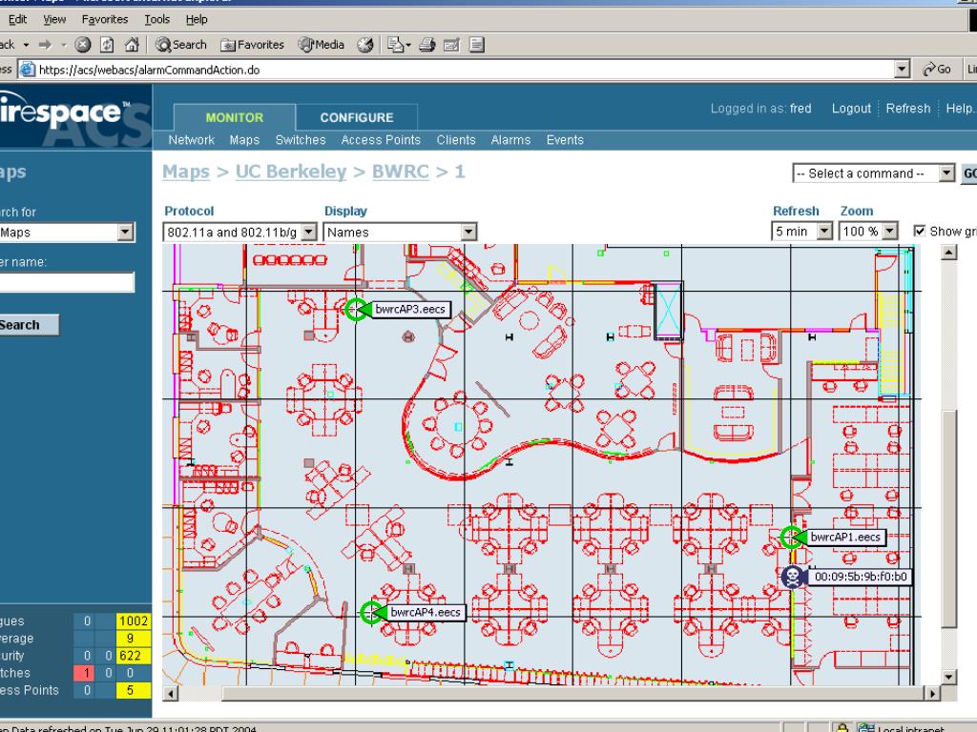
Task: Click the Edit page toolbar icon
Action: [451, 45]
